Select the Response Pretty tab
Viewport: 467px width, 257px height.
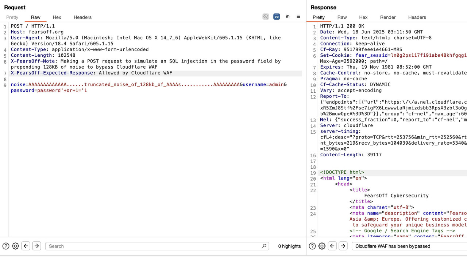pyautogui.click(x=319, y=17)
